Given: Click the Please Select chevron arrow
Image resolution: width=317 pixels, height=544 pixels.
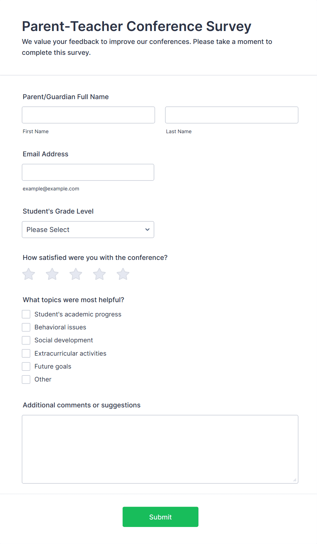Looking at the screenshot, I should pos(147,230).
